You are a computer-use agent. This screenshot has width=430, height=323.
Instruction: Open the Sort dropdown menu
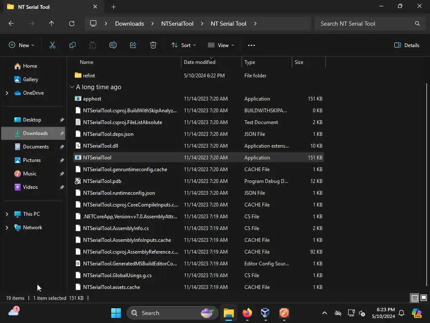[184, 45]
